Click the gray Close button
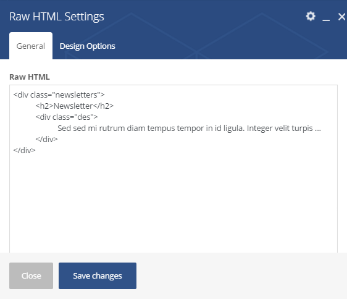Screen dimensions: 347x299 tap(31, 276)
